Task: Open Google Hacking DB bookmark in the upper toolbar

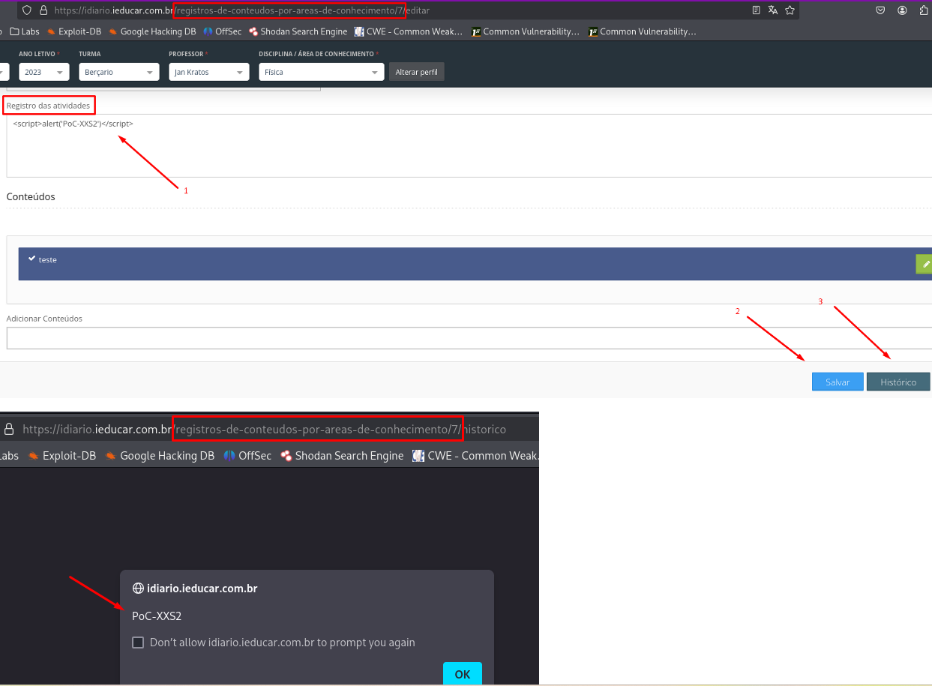Action: [x=152, y=31]
